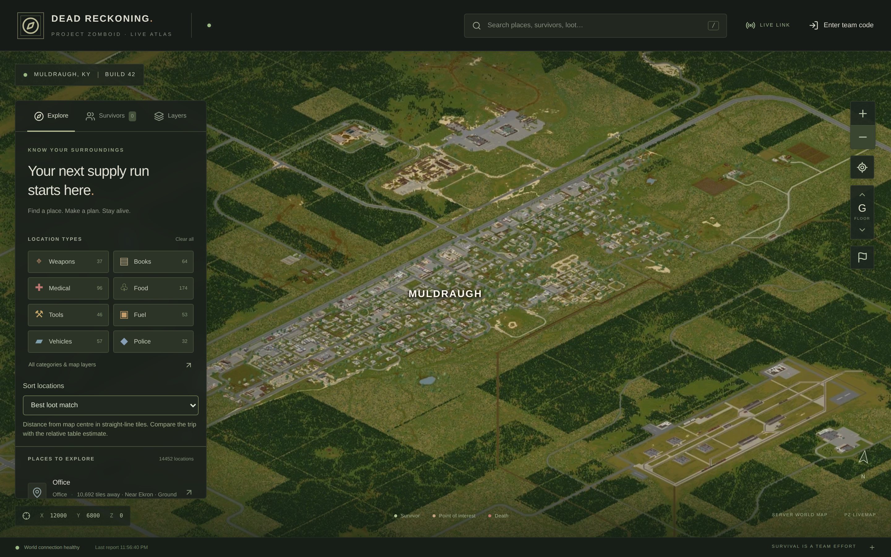The height and width of the screenshot is (557, 891).
Task: Toggle the Food location filter
Action: point(153,288)
